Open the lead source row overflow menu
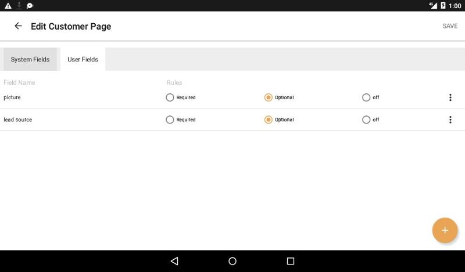465x272 pixels. tap(450, 119)
